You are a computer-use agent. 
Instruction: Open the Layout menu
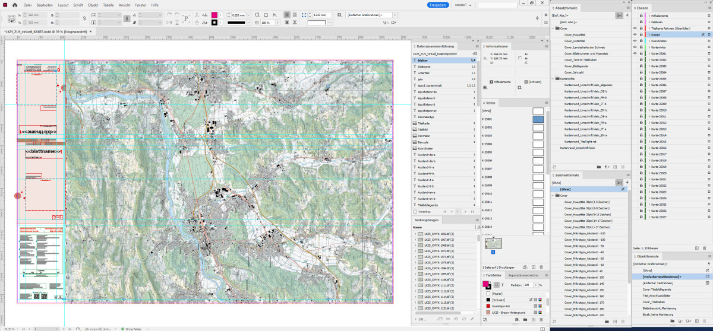click(x=64, y=5)
